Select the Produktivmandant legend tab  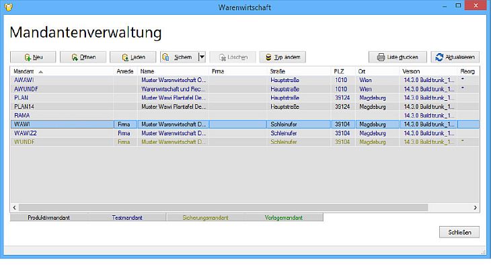[49, 217]
